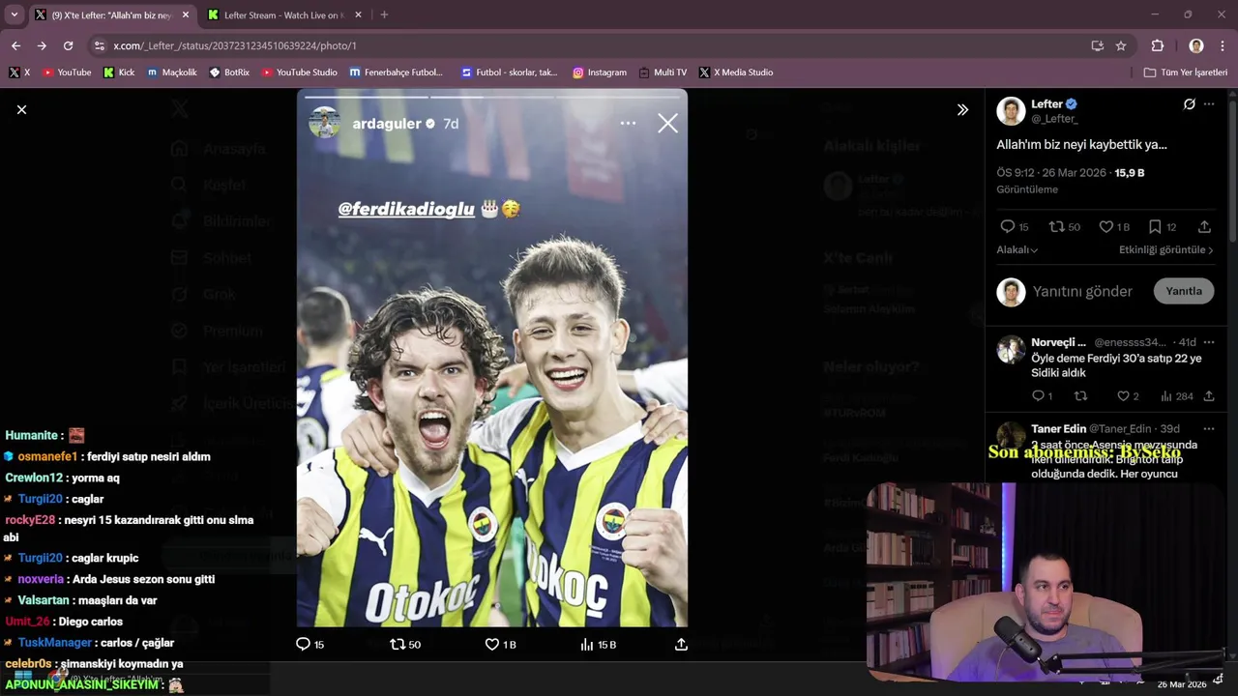Click the share icon under the photo
This screenshot has height=696, width=1238.
pos(681,644)
